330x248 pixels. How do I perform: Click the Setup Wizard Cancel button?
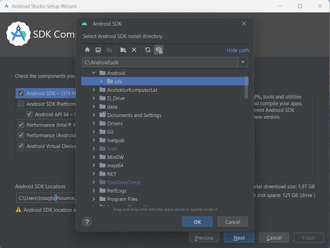274,238
